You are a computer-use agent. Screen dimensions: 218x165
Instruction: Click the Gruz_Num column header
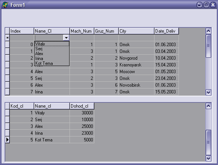(x=106, y=31)
